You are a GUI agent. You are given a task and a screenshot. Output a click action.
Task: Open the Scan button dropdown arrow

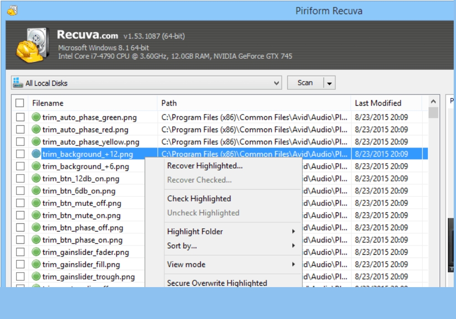330,83
